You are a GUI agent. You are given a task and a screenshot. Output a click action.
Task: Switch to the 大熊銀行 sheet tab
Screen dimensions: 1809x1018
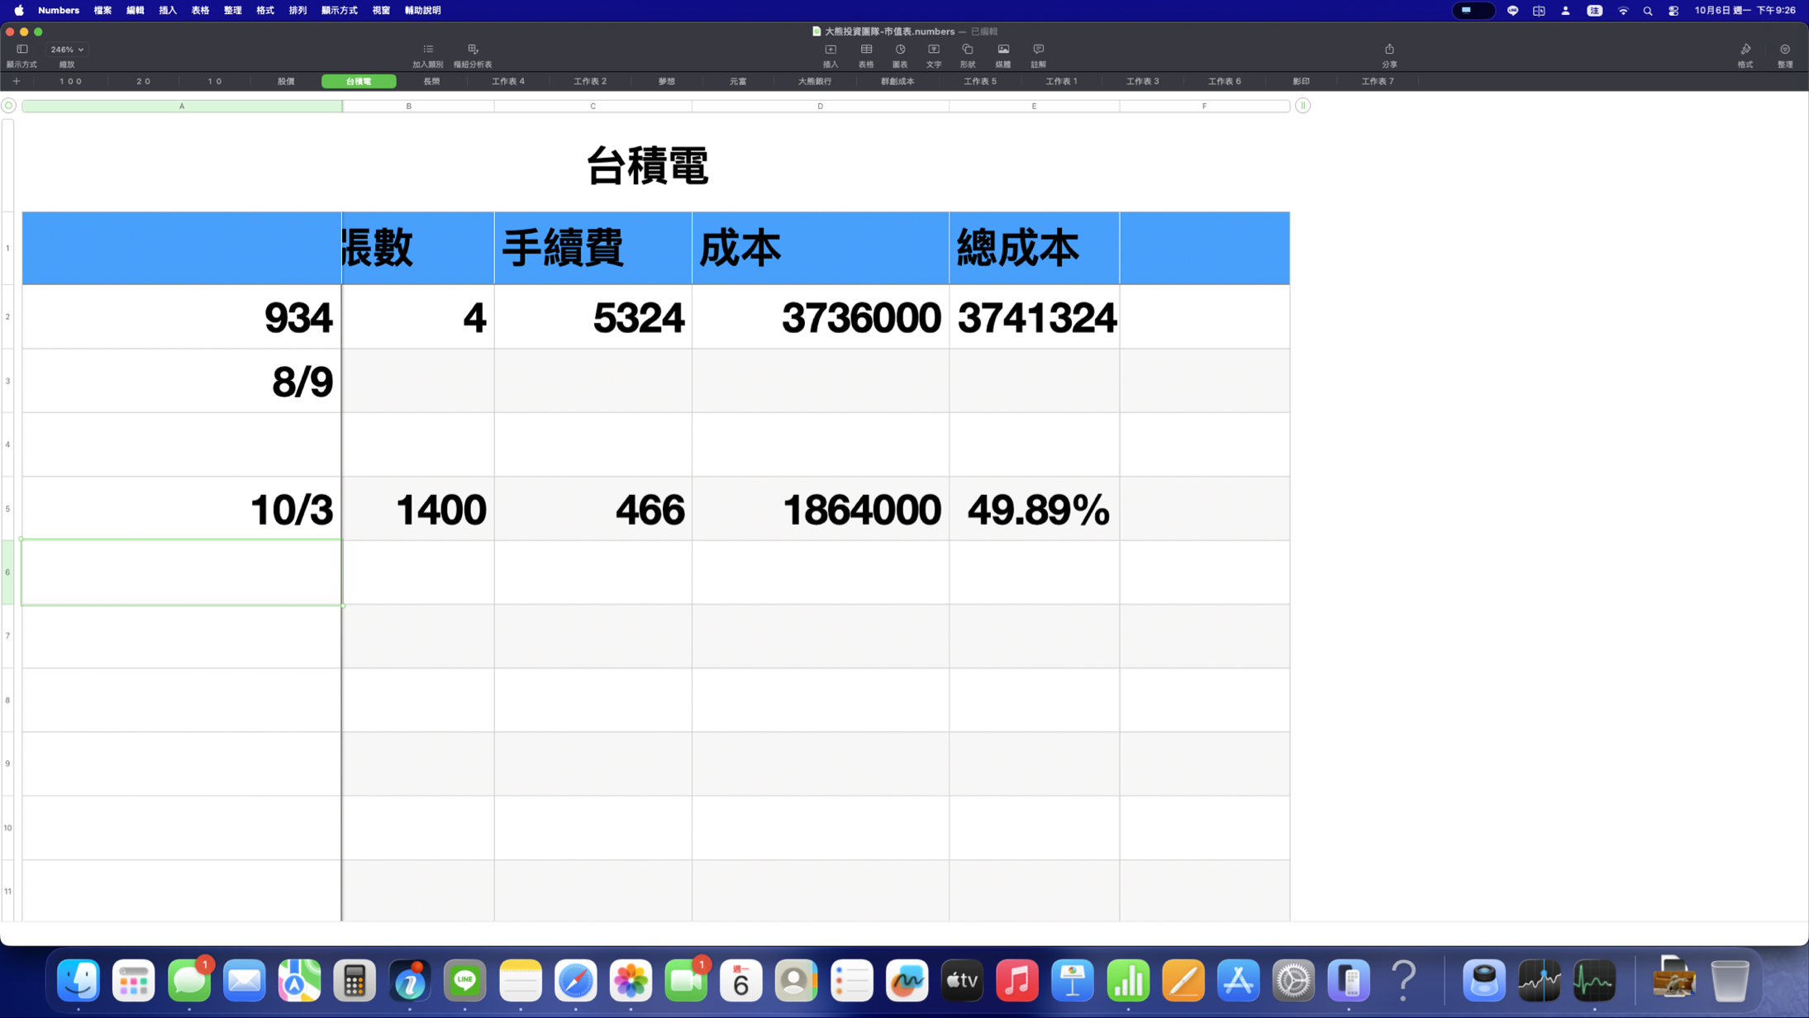(x=815, y=82)
